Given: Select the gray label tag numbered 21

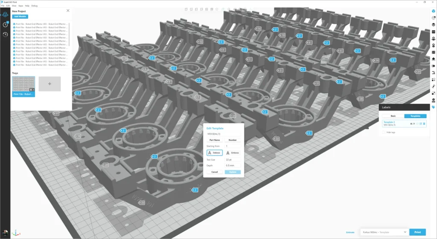Looking at the screenshot, I should click(418, 72).
